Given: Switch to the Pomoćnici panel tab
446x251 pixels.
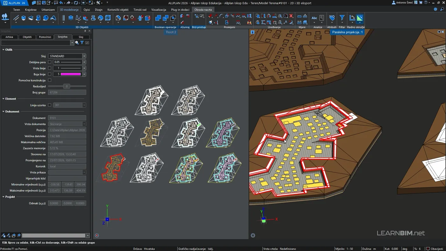Looking at the screenshot, I should pos(45,37).
